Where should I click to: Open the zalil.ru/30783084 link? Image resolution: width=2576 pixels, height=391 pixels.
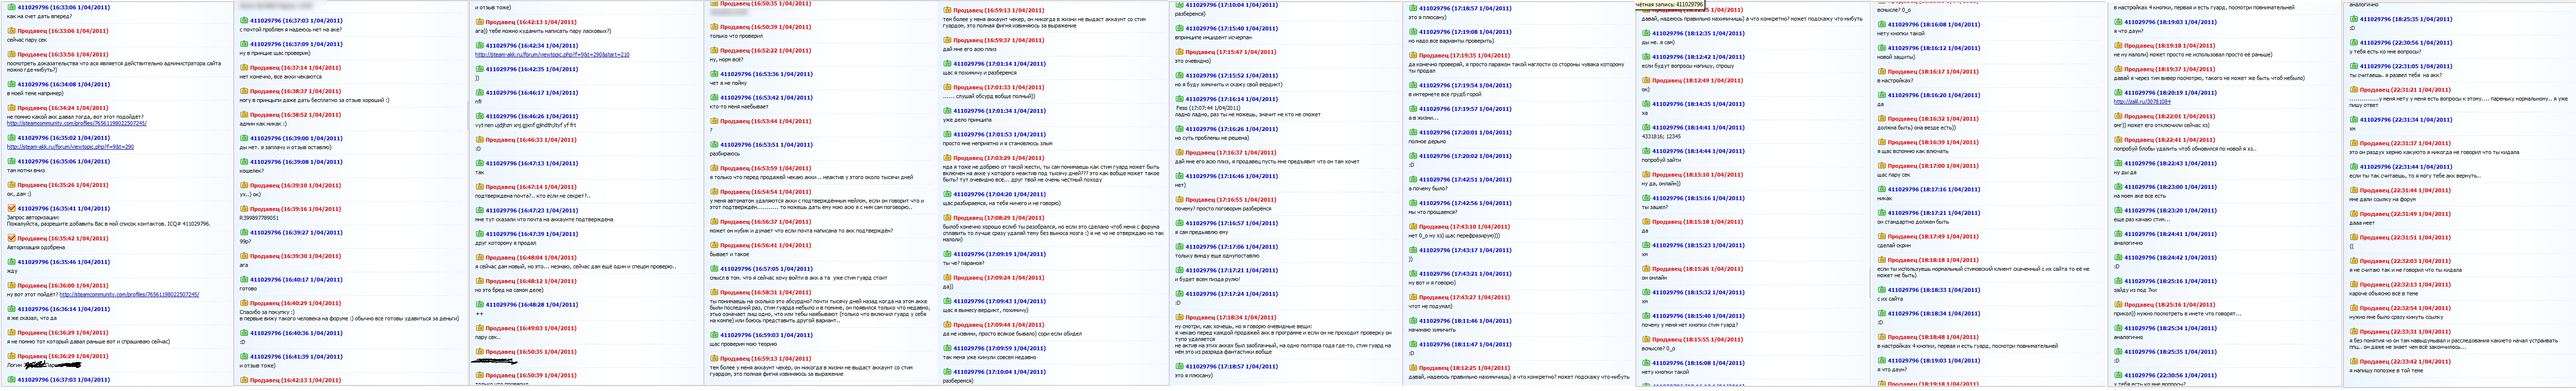point(2141,101)
